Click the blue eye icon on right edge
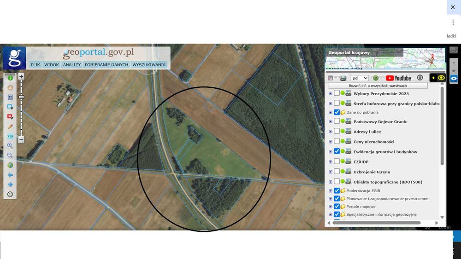This screenshot has width=461, height=259. click(454, 79)
